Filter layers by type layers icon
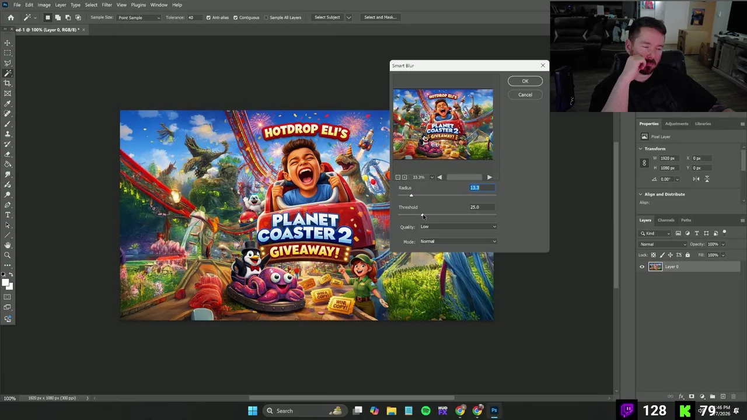Viewport: 747px width, 420px height. (x=696, y=233)
